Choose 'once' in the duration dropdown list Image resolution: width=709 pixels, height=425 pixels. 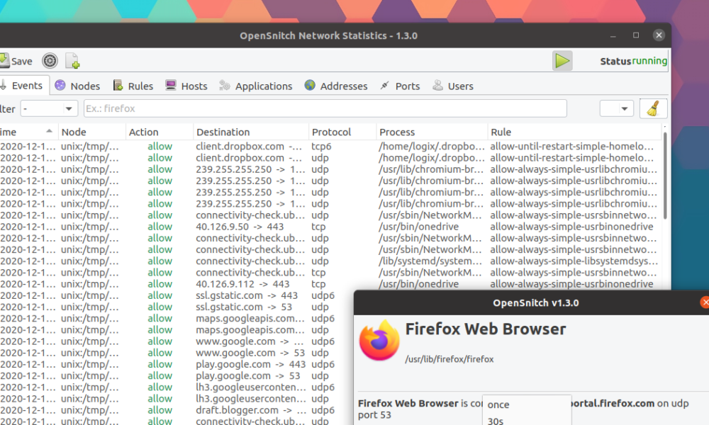pos(527,404)
